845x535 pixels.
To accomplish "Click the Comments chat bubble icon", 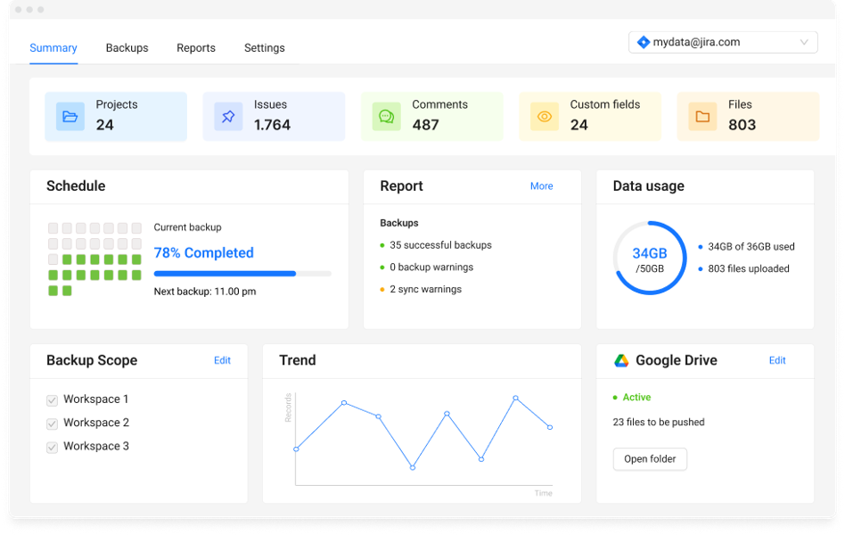I will point(386,117).
